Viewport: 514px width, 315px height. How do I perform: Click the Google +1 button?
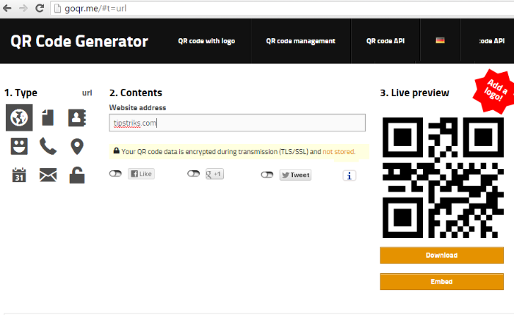click(214, 174)
